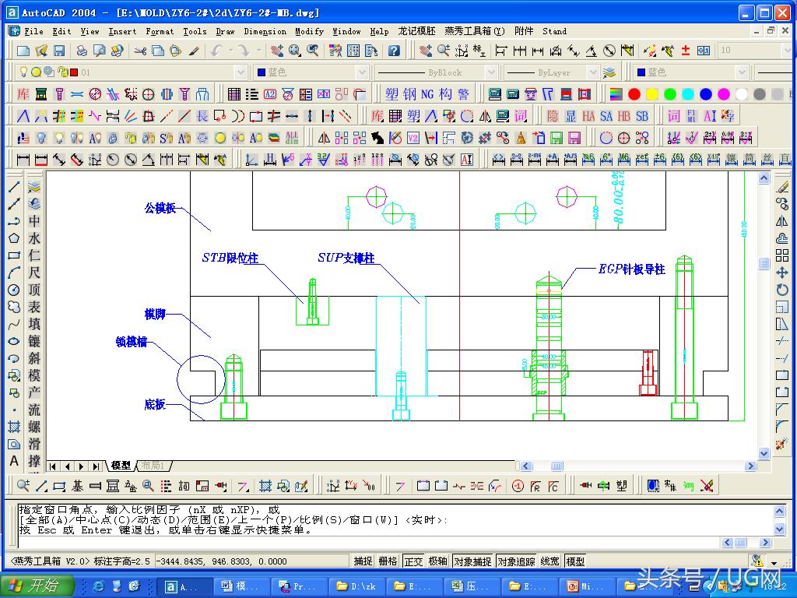This screenshot has height=598, width=797.
Task: Select the Rotate tool in modify toolbar
Action: (x=782, y=290)
